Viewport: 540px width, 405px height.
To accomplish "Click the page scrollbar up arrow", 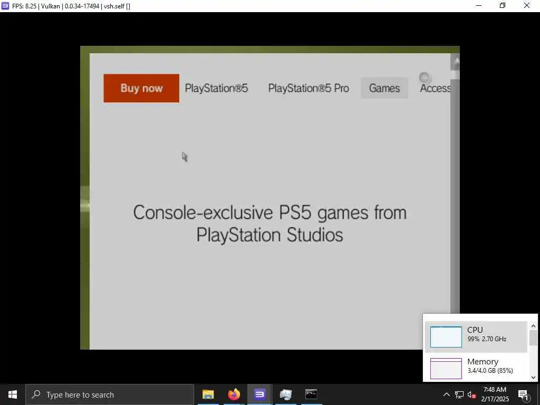I will pos(455,62).
